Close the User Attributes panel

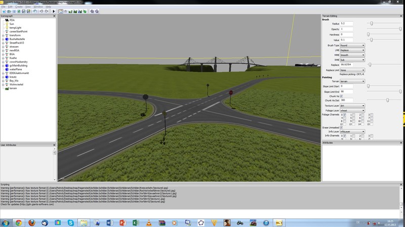54,145
